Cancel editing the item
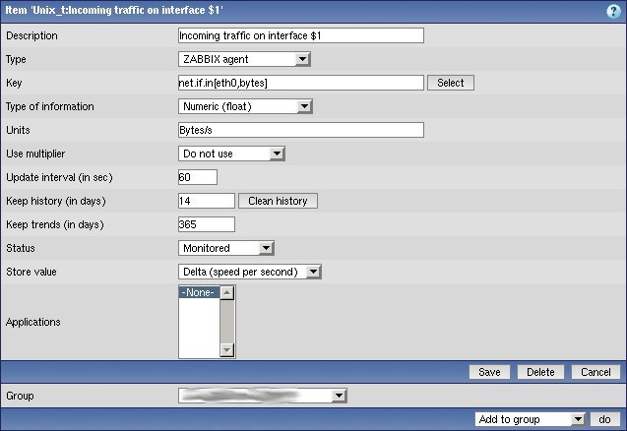 [596, 372]
